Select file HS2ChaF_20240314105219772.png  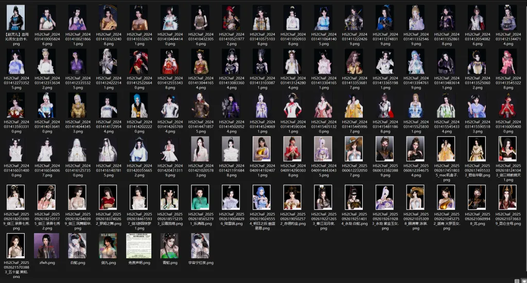click(231, 17)
